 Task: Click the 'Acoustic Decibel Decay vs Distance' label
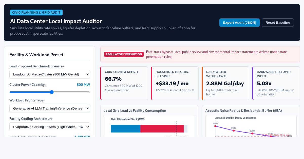(x=236, y=118)
